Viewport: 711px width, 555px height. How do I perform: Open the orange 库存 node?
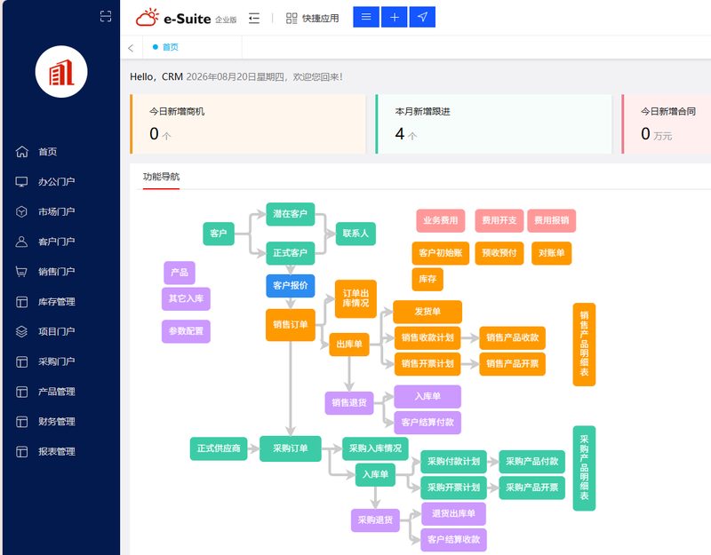(x=427, y=279)
